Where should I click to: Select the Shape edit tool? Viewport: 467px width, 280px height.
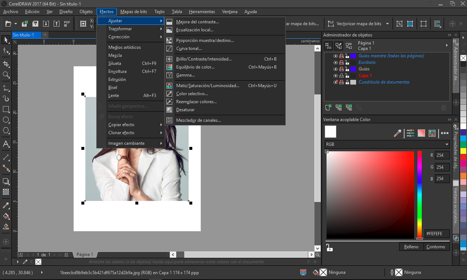6,51
